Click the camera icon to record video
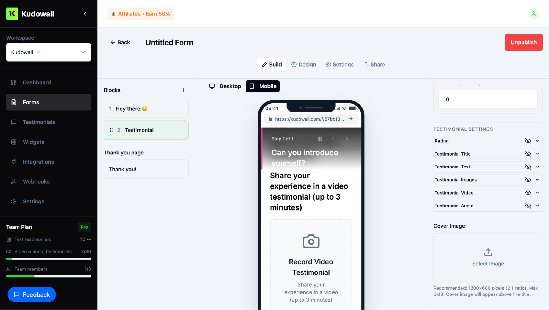This screenshot has width=549, height=310. 311,241
